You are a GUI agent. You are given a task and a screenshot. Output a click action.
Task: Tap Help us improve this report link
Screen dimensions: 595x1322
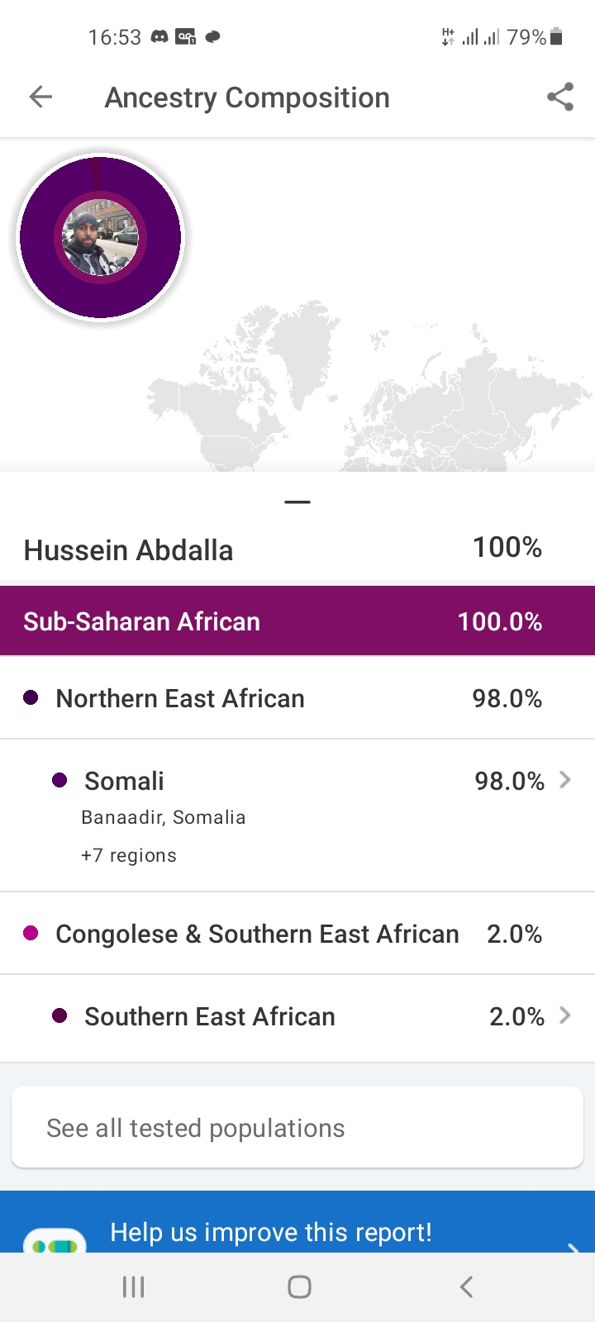pos(271,1232)
